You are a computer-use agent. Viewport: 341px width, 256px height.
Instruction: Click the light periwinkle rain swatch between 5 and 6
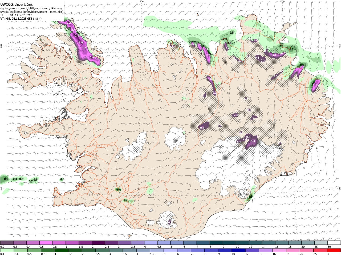tap(170, 250)
